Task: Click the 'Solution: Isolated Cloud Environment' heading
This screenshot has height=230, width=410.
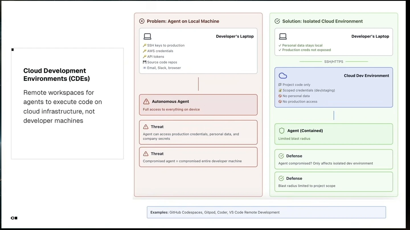Action: click(x=323, y=21)
